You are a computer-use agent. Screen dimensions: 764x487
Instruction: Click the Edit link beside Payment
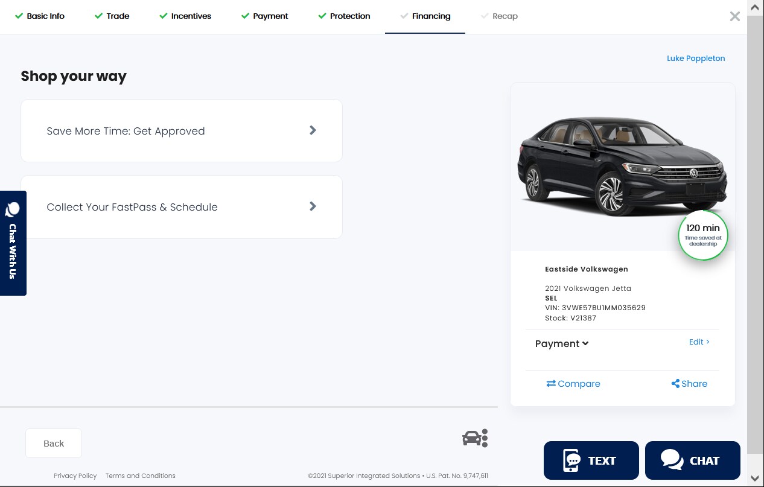pyautogui.click(x=699, y=342)
